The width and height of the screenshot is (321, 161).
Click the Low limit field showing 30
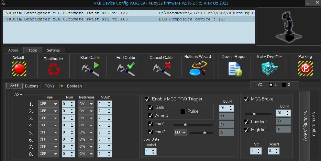(283, 121)
